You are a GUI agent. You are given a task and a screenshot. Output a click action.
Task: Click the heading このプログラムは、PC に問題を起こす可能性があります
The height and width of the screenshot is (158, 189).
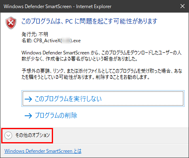(x=89, y=21)
